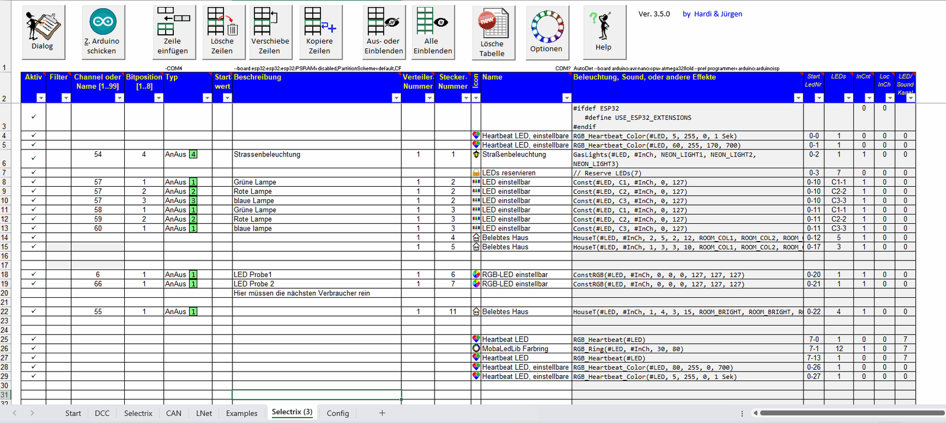This screenshot has width=946, height=423.
Task: Switch to the DCC sheet tab
Action: coord(102,413)
